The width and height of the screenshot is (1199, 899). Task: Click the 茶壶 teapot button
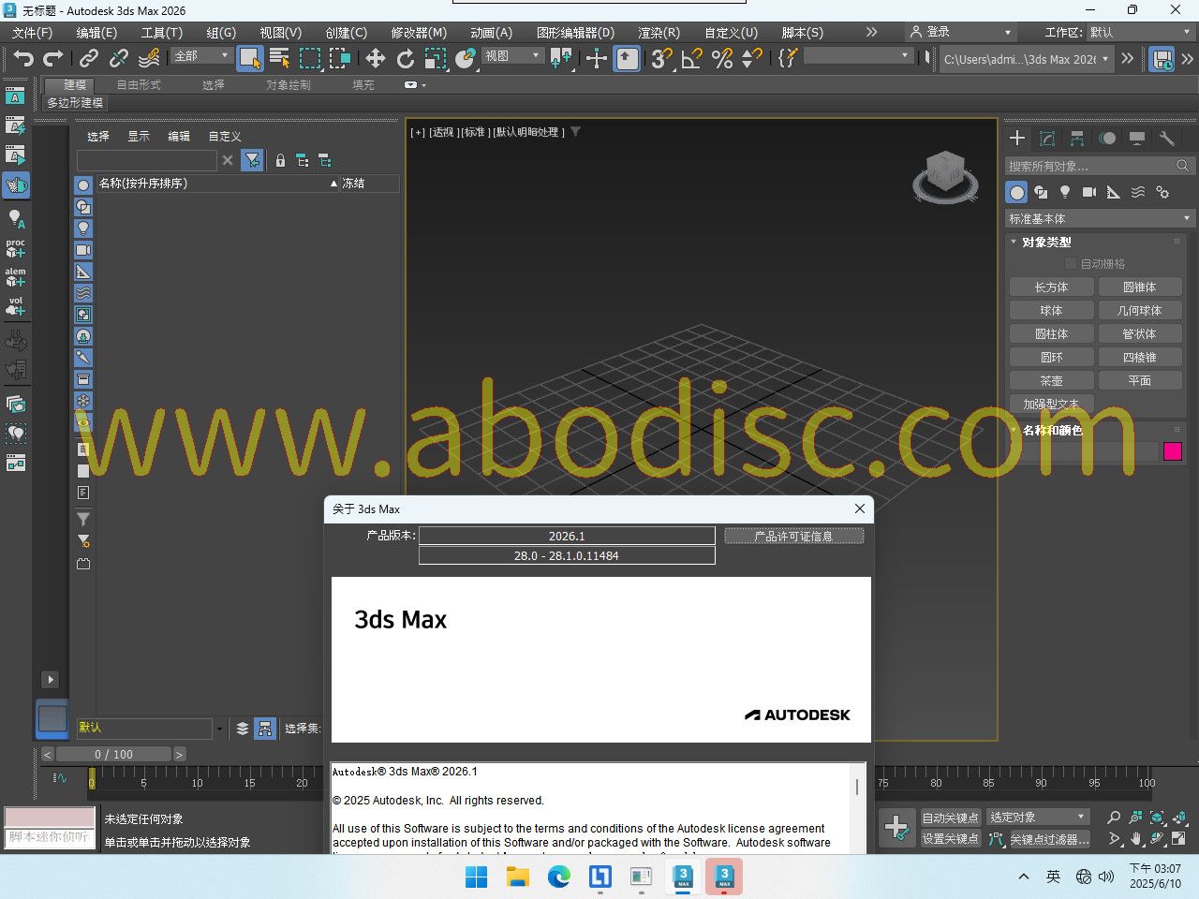[x=1051, y=380]
